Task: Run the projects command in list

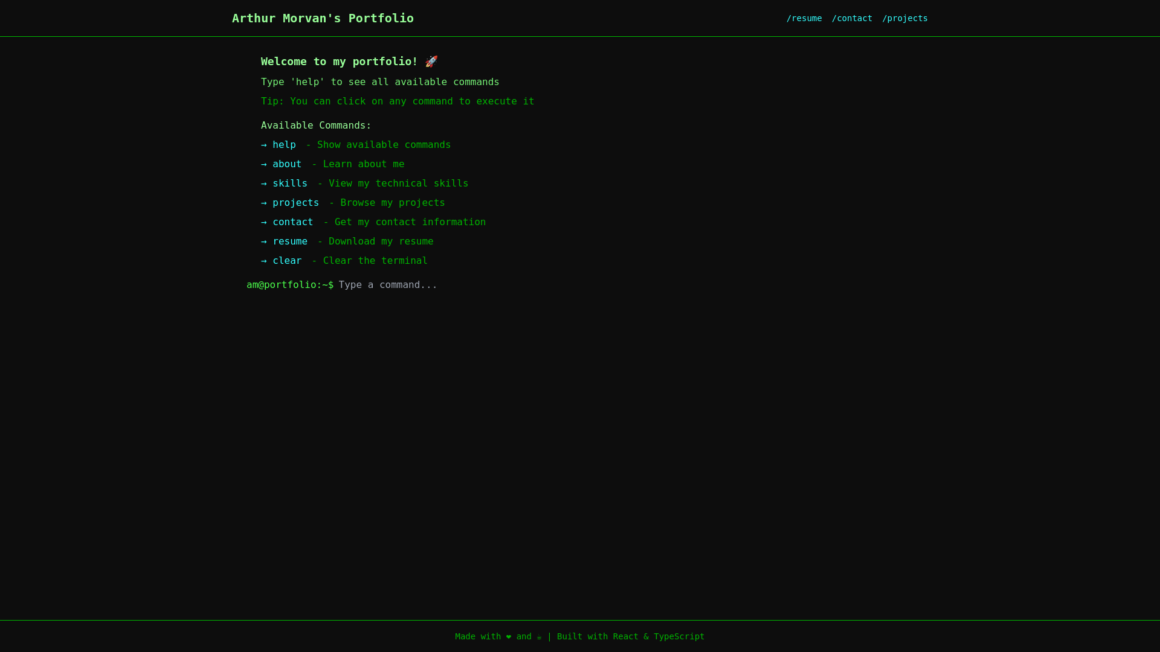Action: [x=290, y=203]
